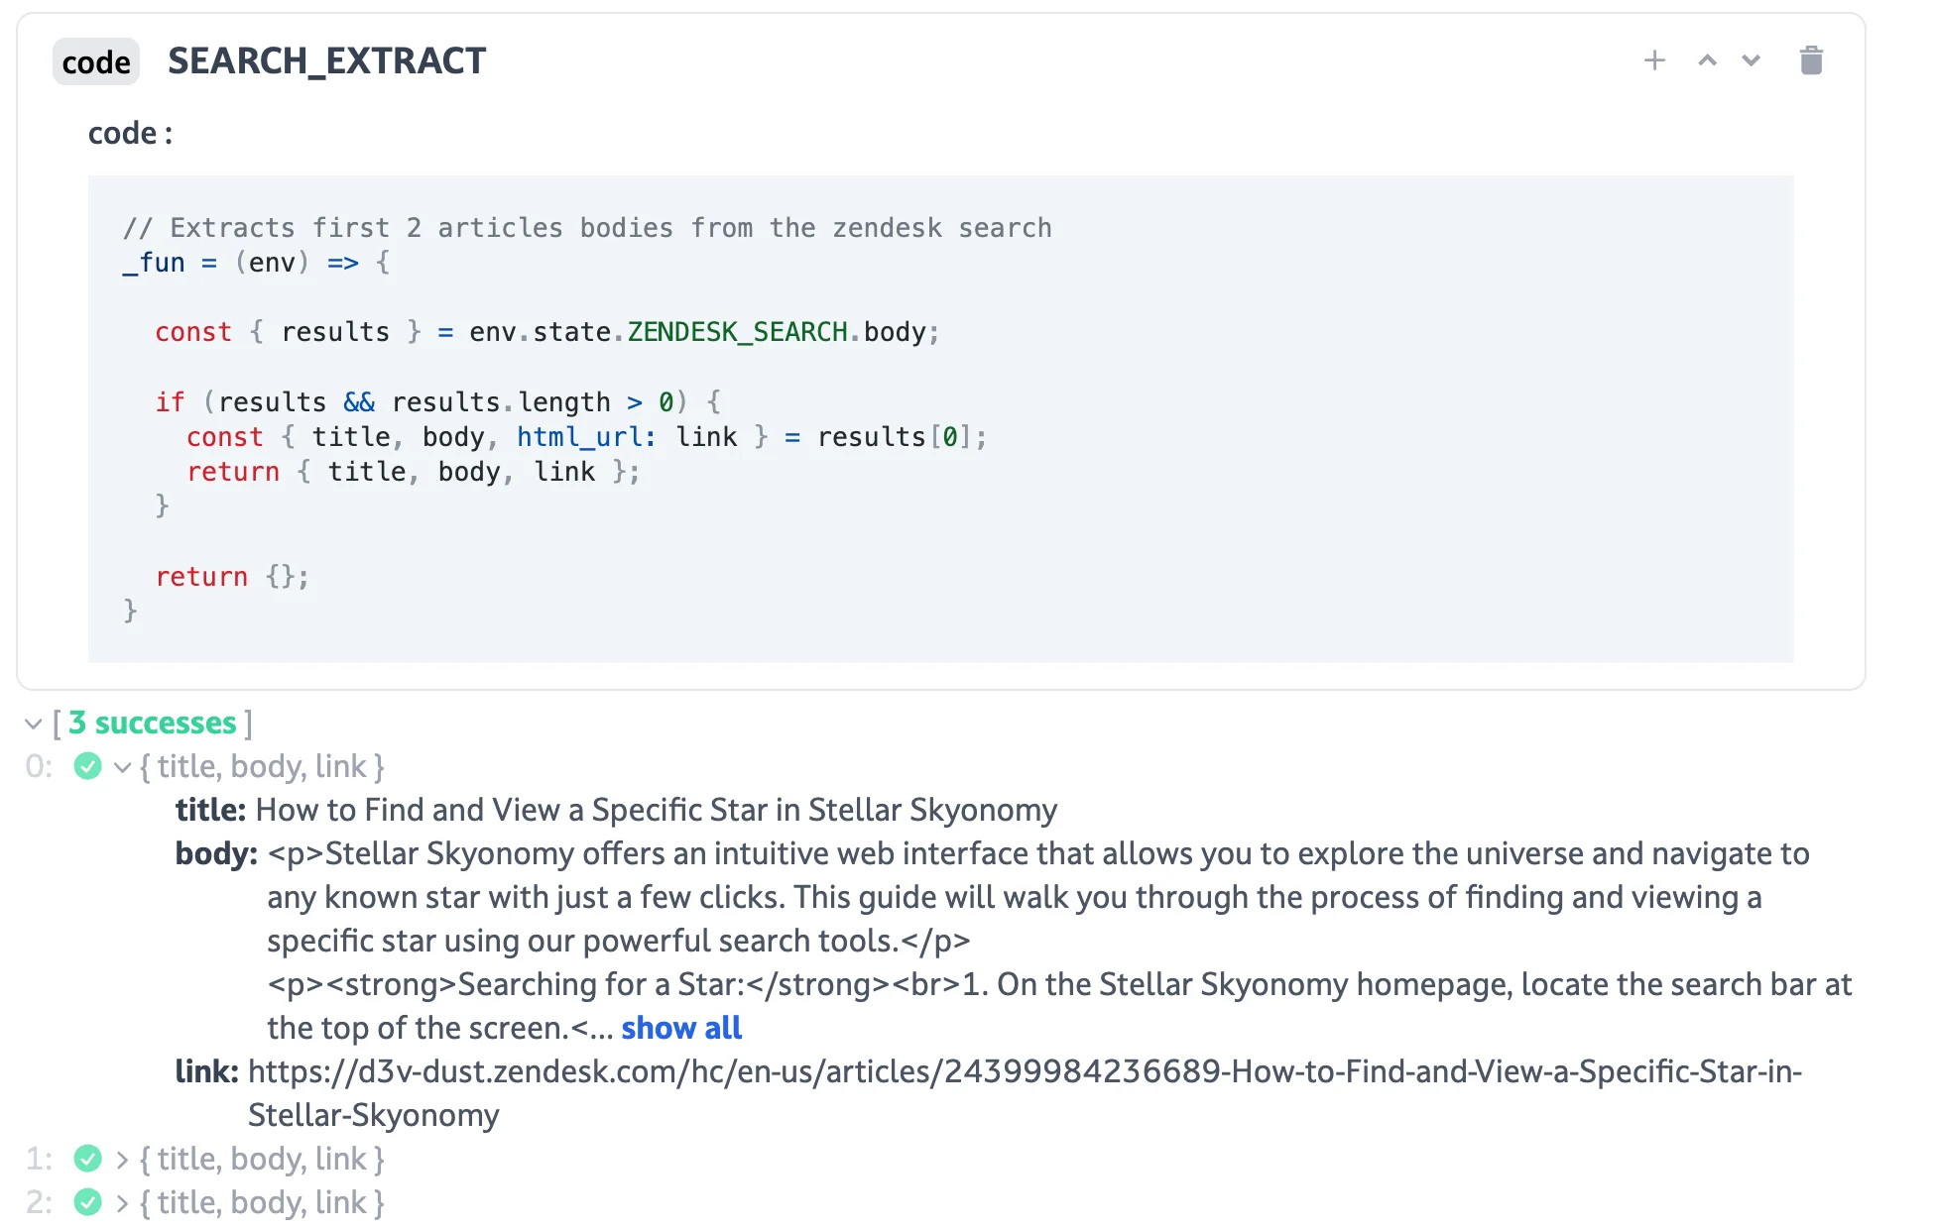
Task: Click inside the code editor area
Action: (x=942, y=416)
